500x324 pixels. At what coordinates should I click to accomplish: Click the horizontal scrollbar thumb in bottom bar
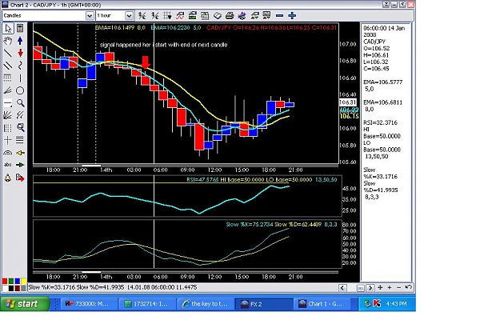pyautogui.click(x=360, y=288)
